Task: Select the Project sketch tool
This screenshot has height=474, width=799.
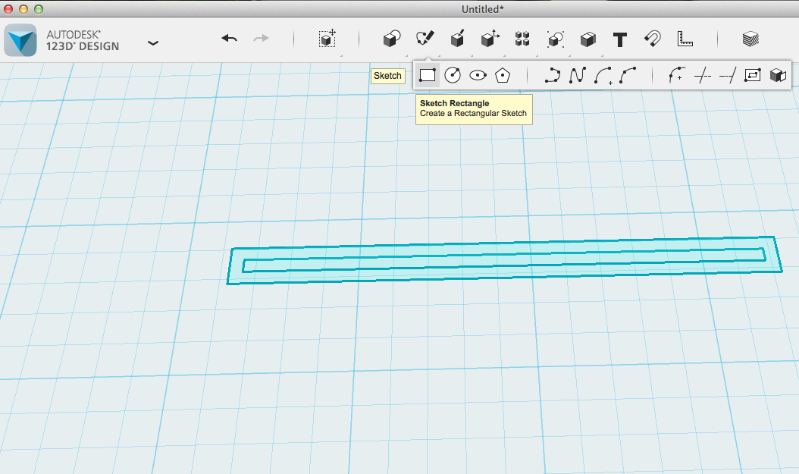Action: (778, 75)
